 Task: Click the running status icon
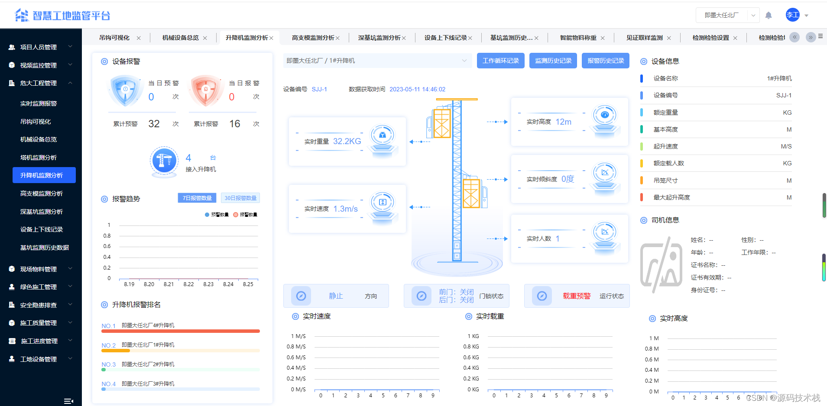coord(542,296)
